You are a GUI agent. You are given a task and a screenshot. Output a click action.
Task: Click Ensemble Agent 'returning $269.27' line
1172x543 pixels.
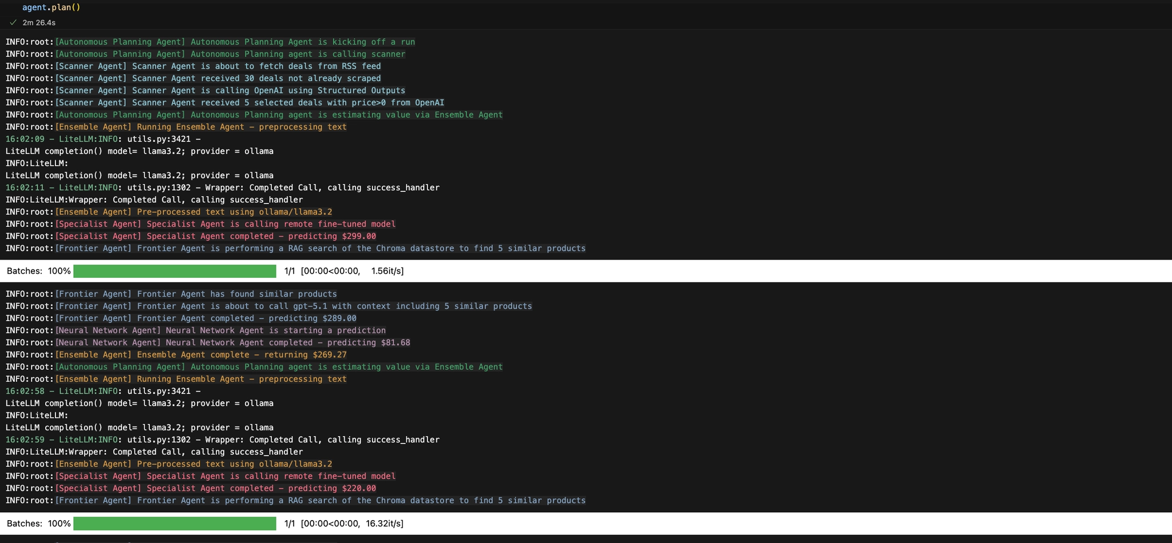pyautogui.click(x=176, y=355)
